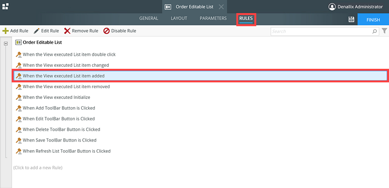Switch to the GENERAL tab
389x188 pixels.
149,18
